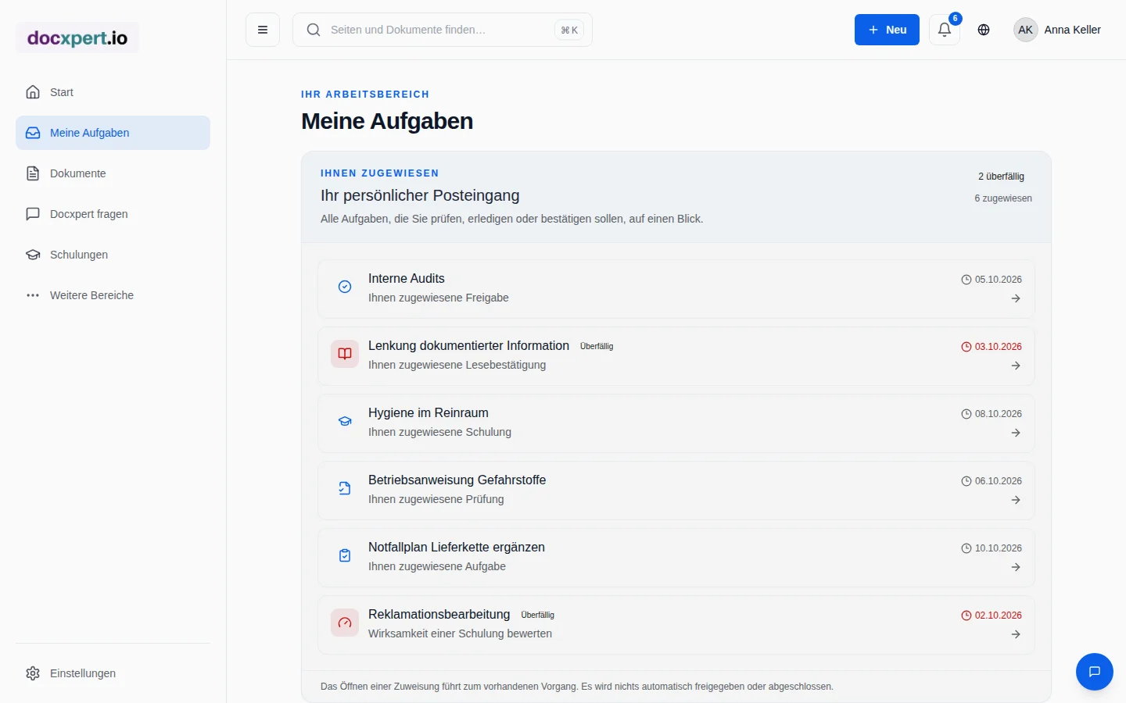Image resolution: width=1126 pixels, height=703 pixels.
Task: Click the magnifier icon in search field
Action: point(314,30)
